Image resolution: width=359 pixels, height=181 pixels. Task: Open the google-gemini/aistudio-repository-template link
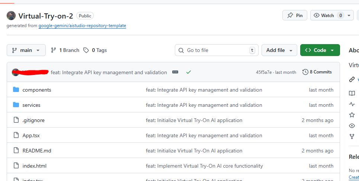tap(82, 26)
